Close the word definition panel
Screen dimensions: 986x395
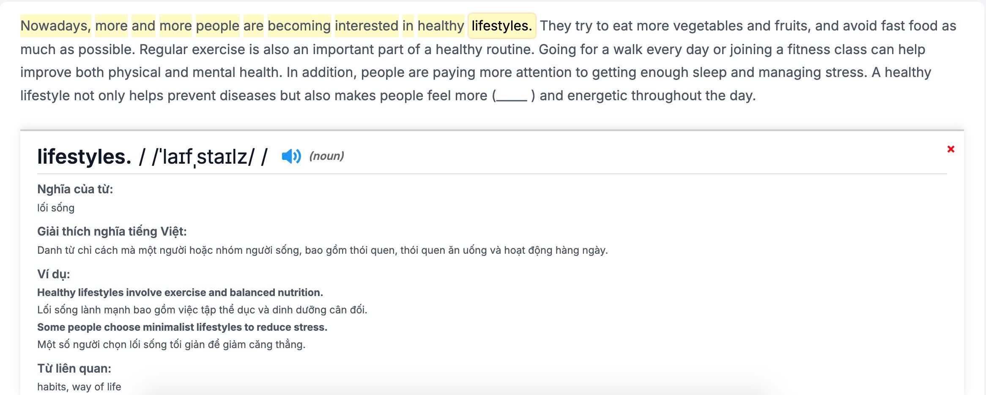[950, 149]
